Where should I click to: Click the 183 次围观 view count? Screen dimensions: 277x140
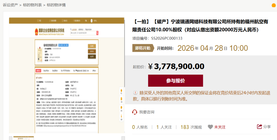191,127
